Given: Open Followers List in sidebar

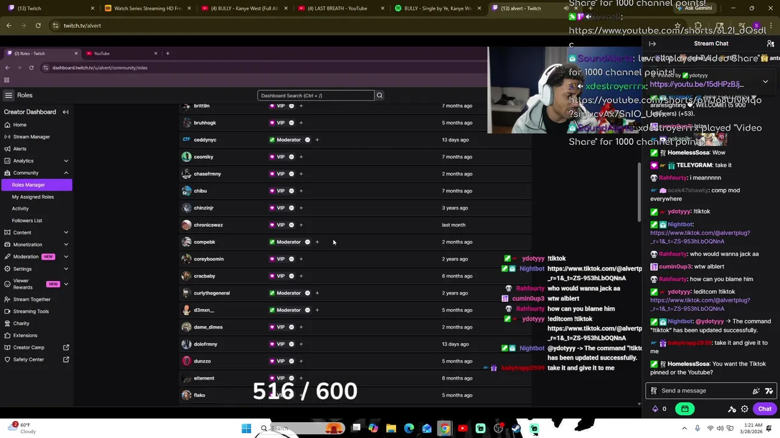Looking at the screenshot, I should click(x=27, y=221).
